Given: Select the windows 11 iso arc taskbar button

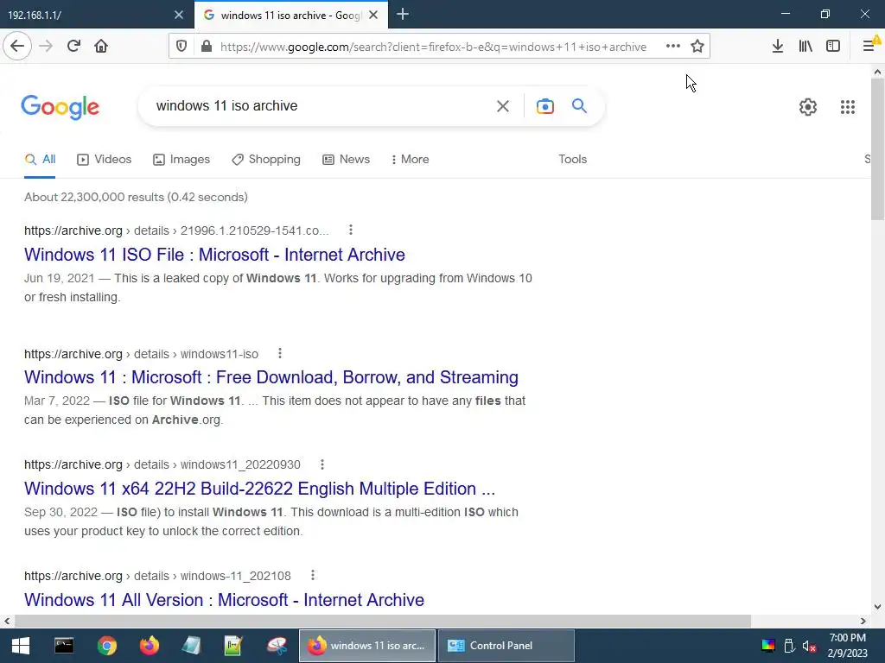Looking at the screenshot, I should coord(366,646).
